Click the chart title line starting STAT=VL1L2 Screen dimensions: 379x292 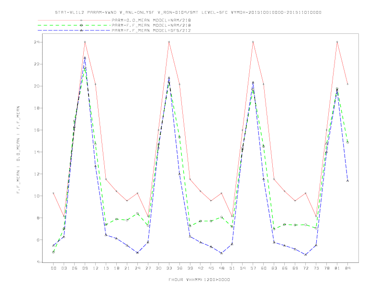point(188,12)
